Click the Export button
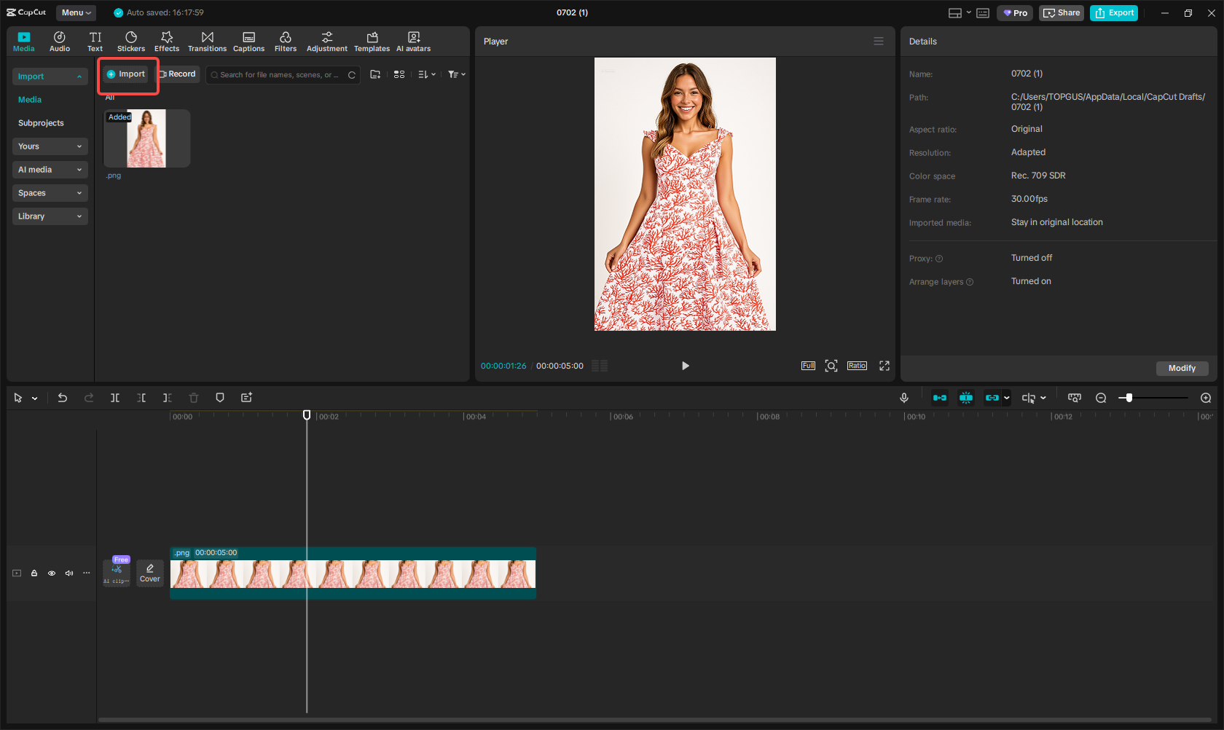This screenshot has height=730, width=1224. 1114,12
